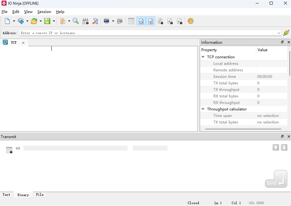
Task: Toggle the Information pane button
Action: click(141, 21)
